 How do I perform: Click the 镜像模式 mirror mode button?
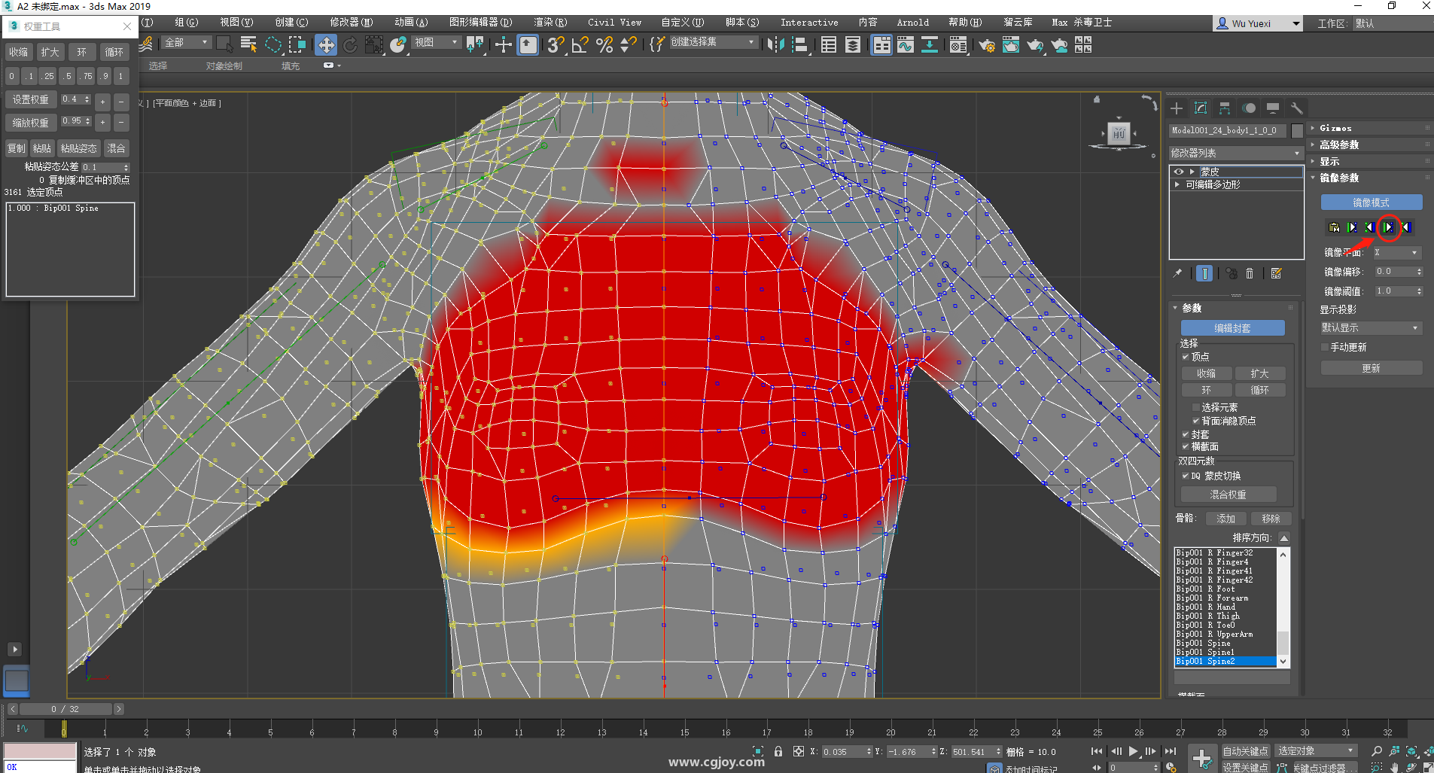(x=1372, y=202)
